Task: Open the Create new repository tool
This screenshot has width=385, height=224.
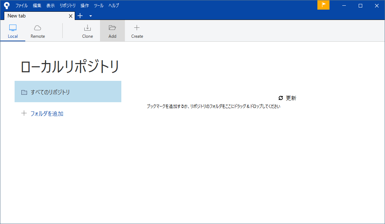Action: [x=137, y=31]
